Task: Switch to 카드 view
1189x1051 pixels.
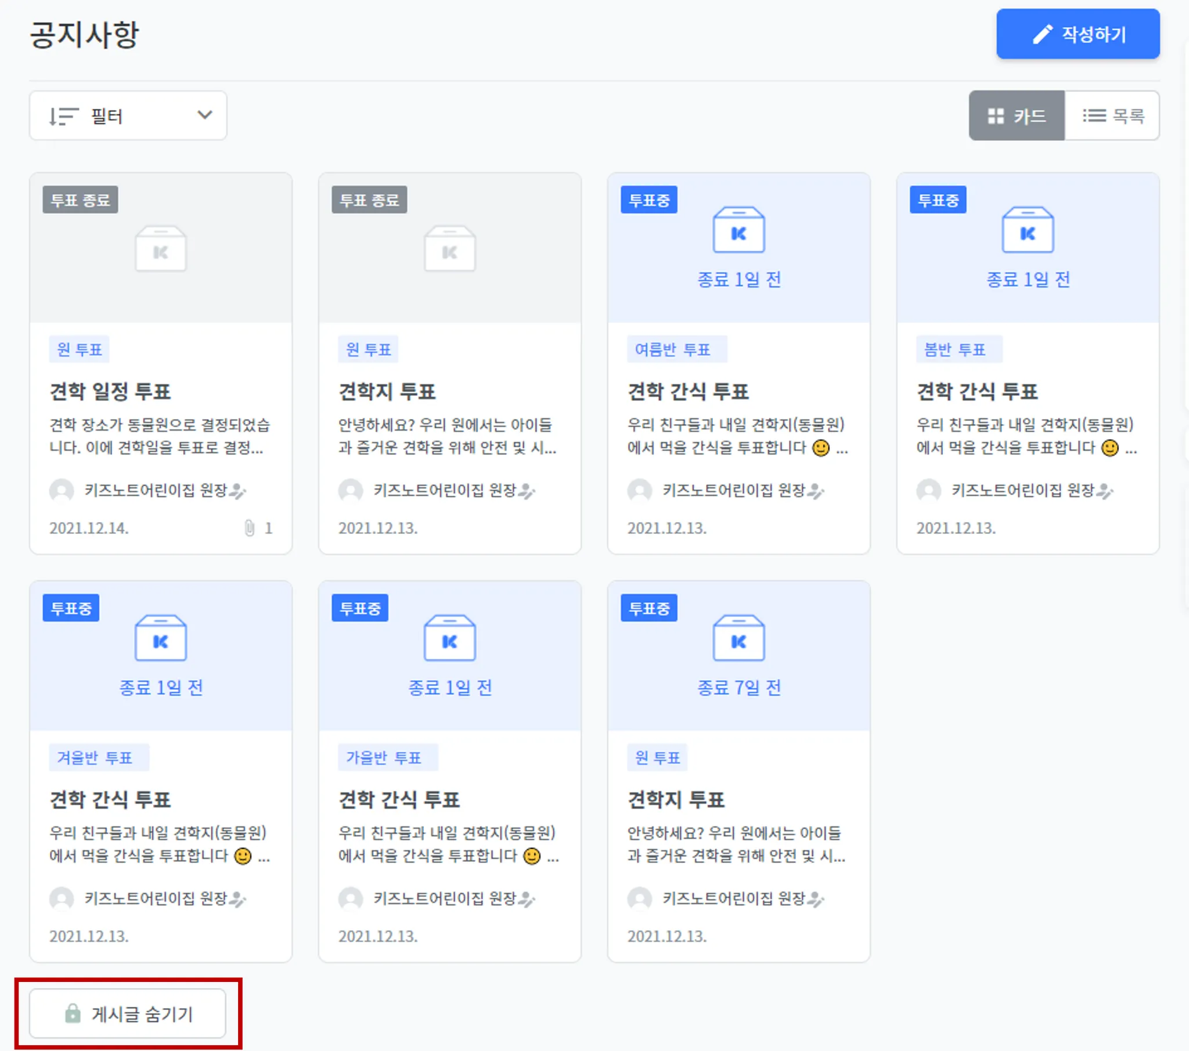Action: [1016, 115]
